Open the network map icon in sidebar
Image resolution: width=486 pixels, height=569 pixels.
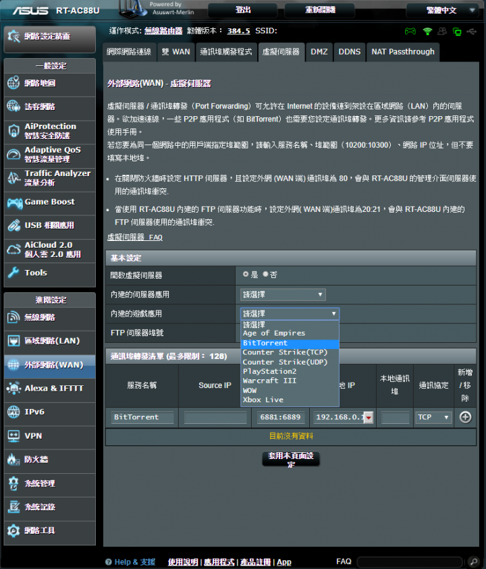13,83
